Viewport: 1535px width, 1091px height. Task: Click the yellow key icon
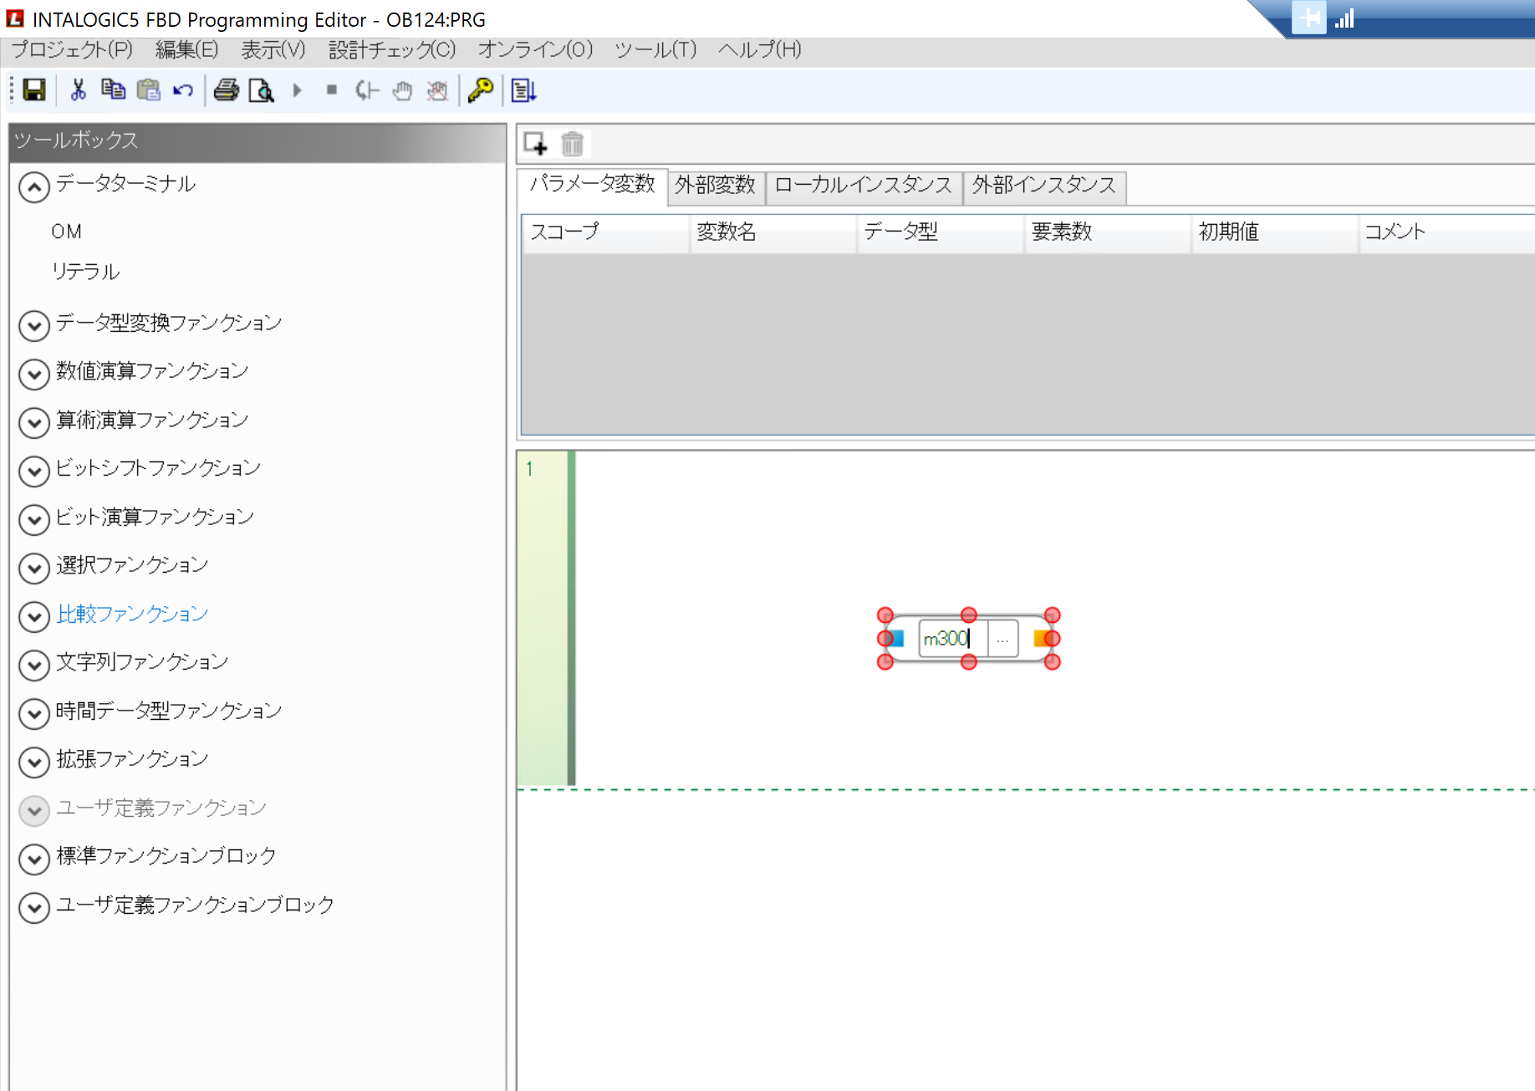point(481,90)
